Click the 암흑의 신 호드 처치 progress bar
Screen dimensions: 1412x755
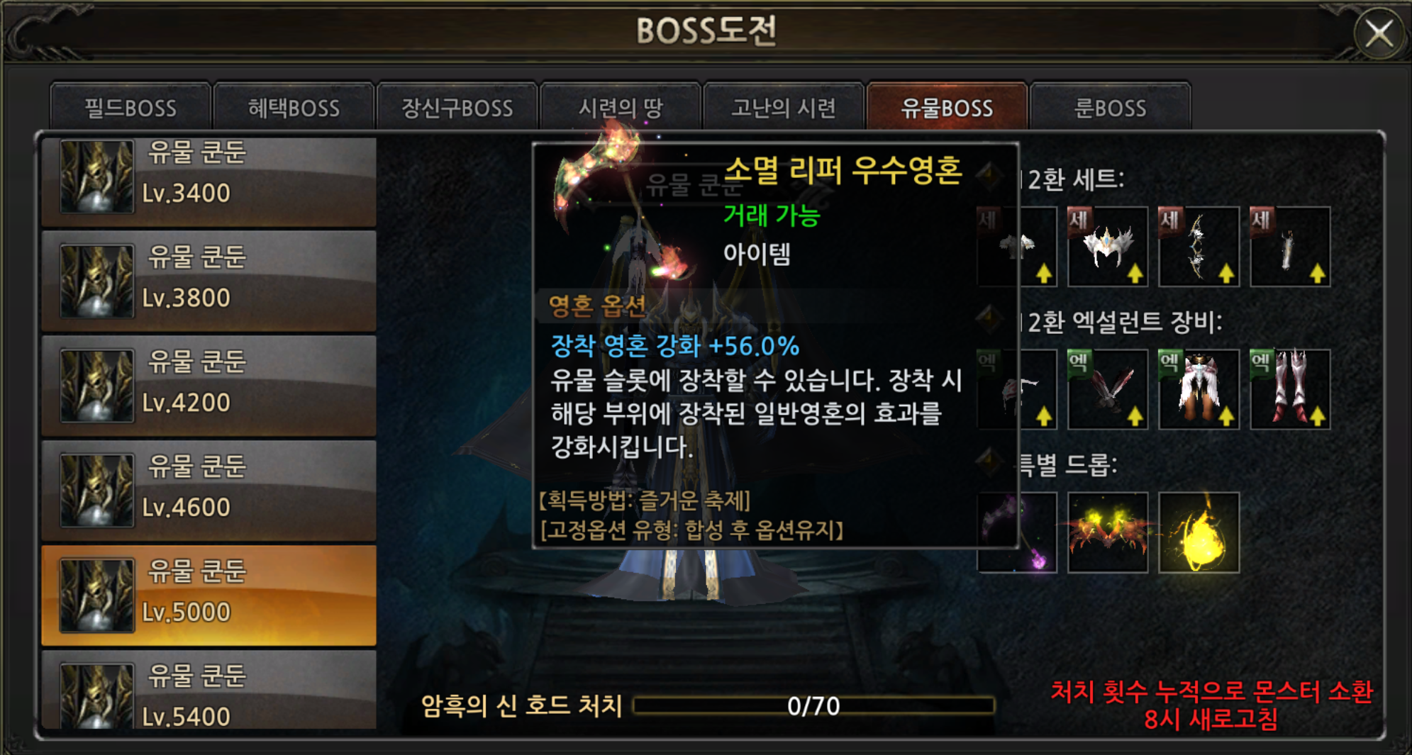813,705
